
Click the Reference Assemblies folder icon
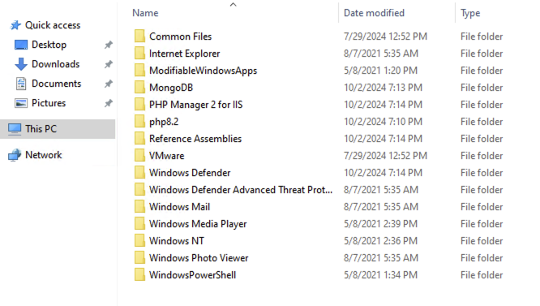[139, 139]
